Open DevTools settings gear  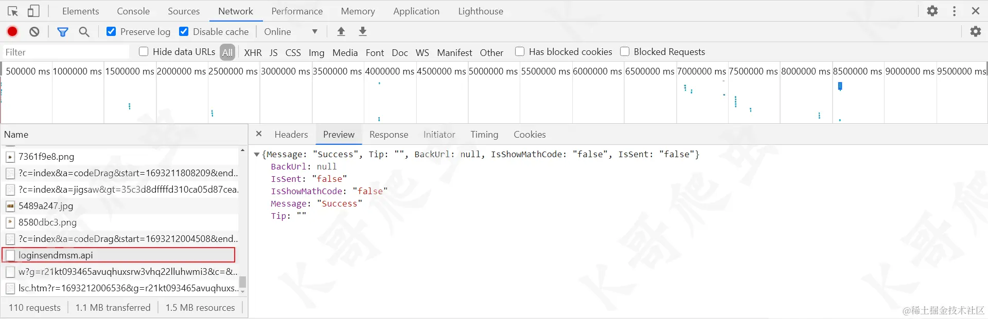[x=932, y=11]
